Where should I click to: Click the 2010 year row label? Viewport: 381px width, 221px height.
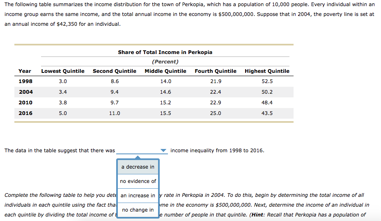25,103
